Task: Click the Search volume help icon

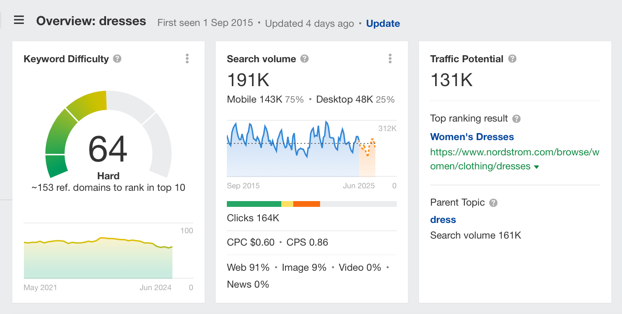Action: 304,59
